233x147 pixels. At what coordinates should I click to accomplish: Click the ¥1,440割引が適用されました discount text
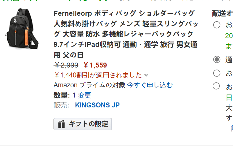click(98, 75)
